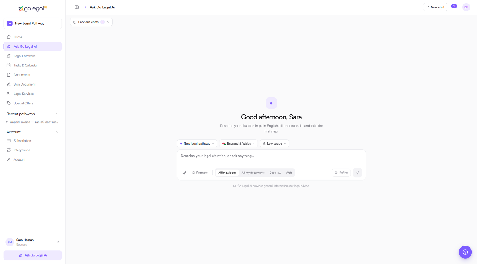Expand the Previous chats dropdown
Screen dimensions: 477x264
pyautogui.click(x=91, y=22)
